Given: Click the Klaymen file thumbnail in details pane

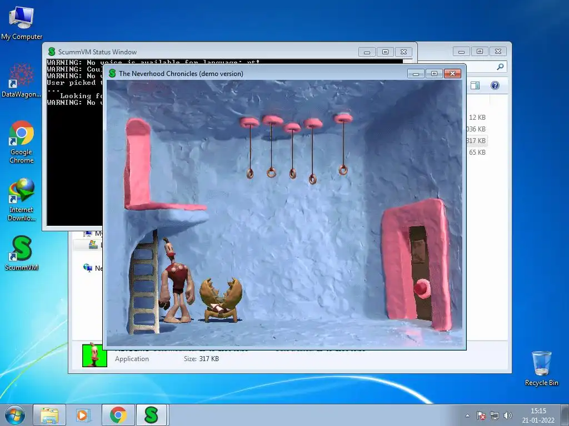Looking at the screenshot, I should pos(94,356).
